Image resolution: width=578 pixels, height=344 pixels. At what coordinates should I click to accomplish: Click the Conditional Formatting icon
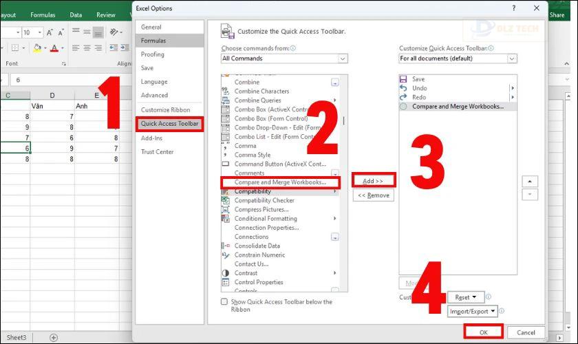(x=225, y=219)
